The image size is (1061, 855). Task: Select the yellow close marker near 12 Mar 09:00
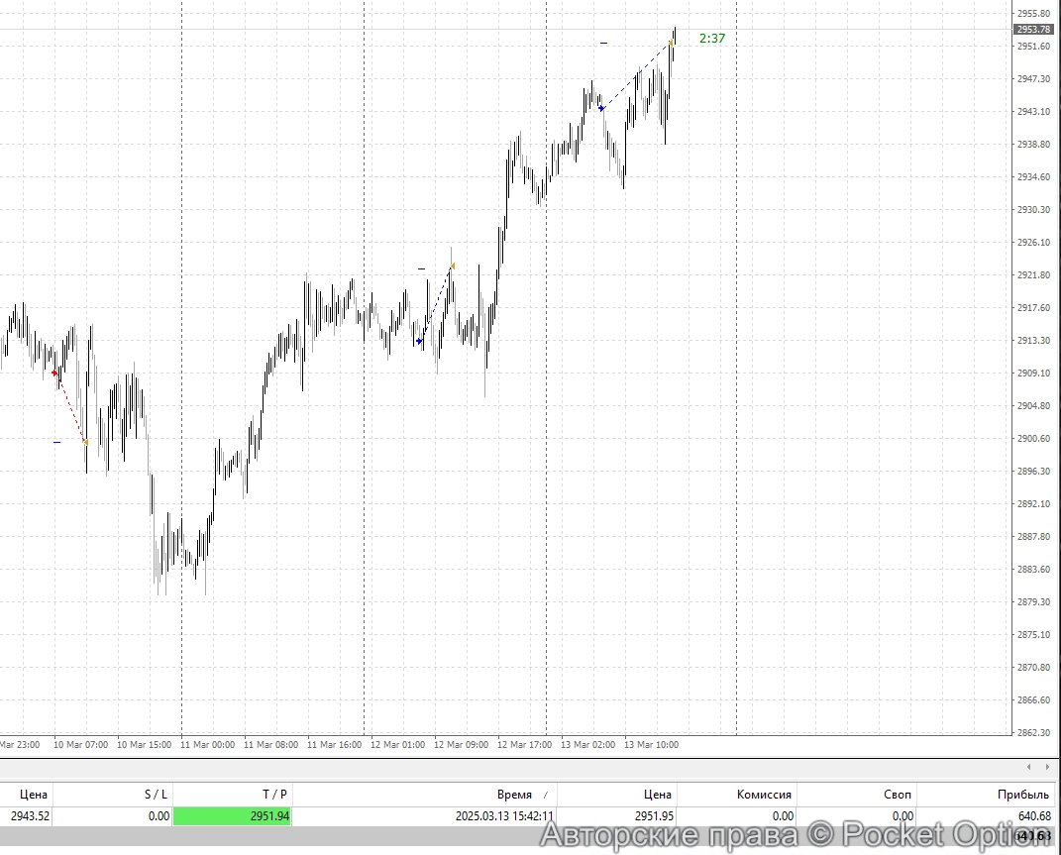[x=453, y=266]
